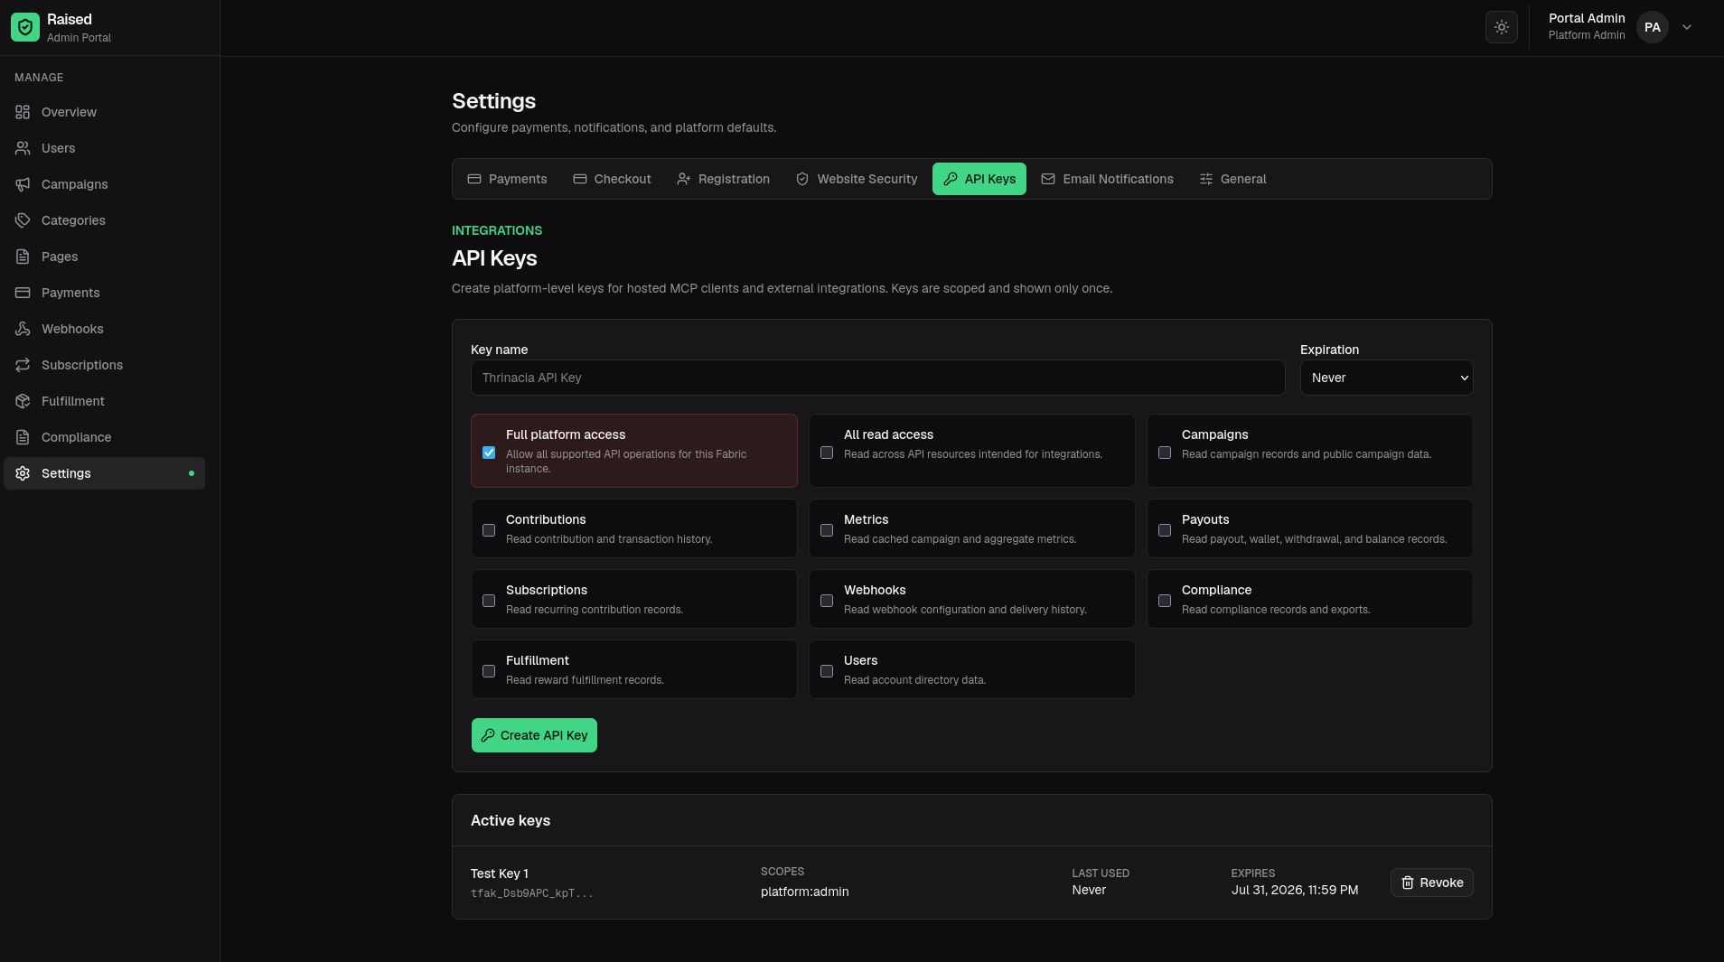The height and width of the screenshot is (962, 1724).
Task: Open Overview in the sidebar
Action: [x=104, y=112]
